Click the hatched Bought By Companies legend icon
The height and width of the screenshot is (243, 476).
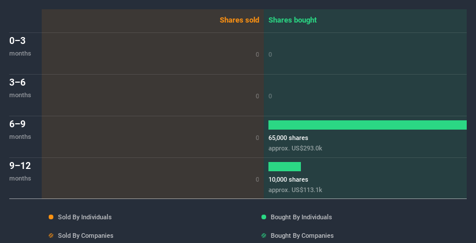click(x=264, y=235)
